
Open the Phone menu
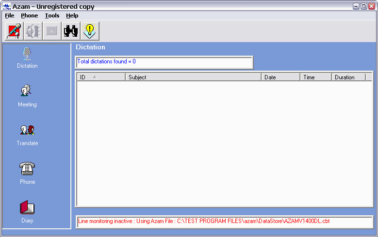click(30, 15)
